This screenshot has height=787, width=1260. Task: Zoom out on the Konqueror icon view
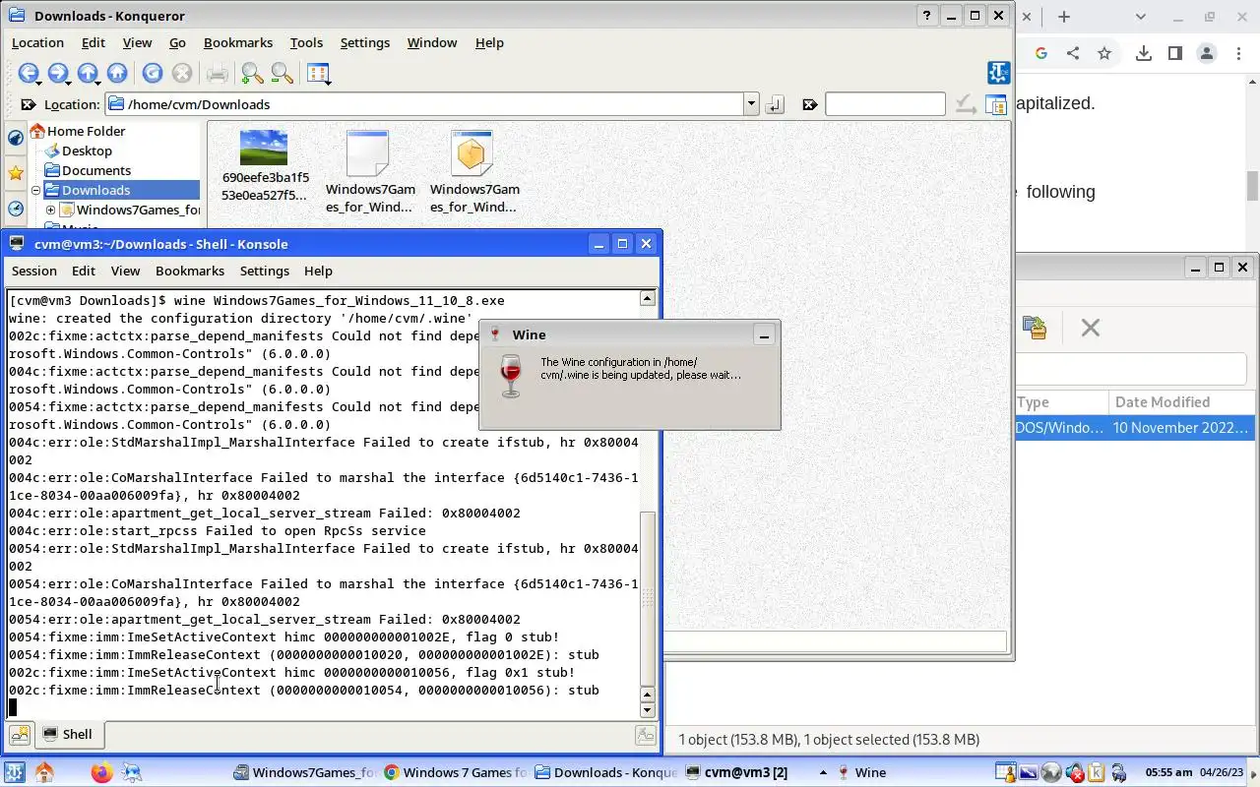tap(282, 73)
